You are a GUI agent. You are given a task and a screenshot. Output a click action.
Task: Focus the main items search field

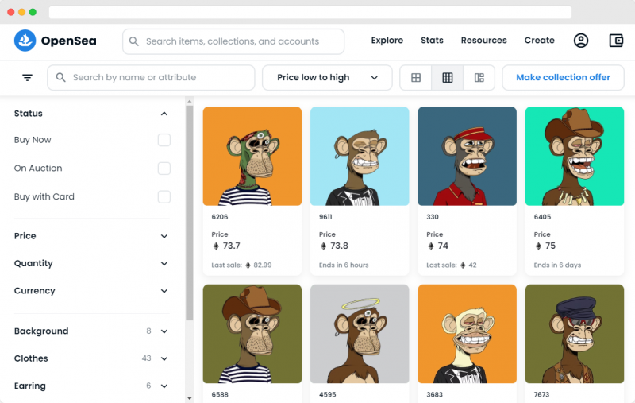pos(233,41)
